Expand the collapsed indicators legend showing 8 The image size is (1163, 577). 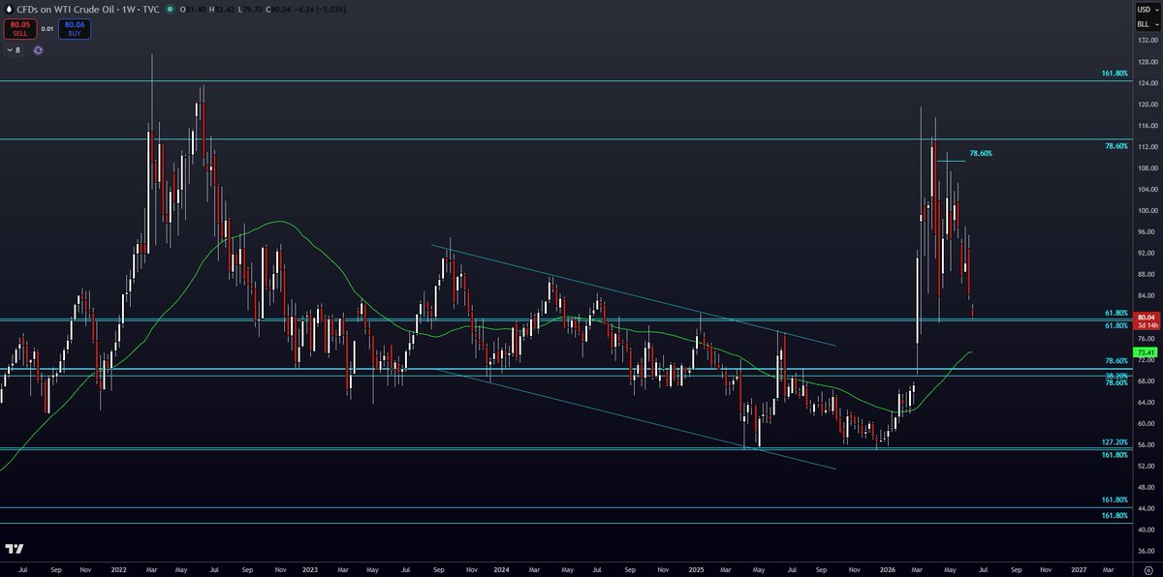click(13, 49)
